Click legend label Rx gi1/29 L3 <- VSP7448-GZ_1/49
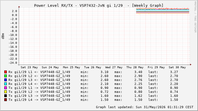This screenshot has width=198, height=111. 39,80
